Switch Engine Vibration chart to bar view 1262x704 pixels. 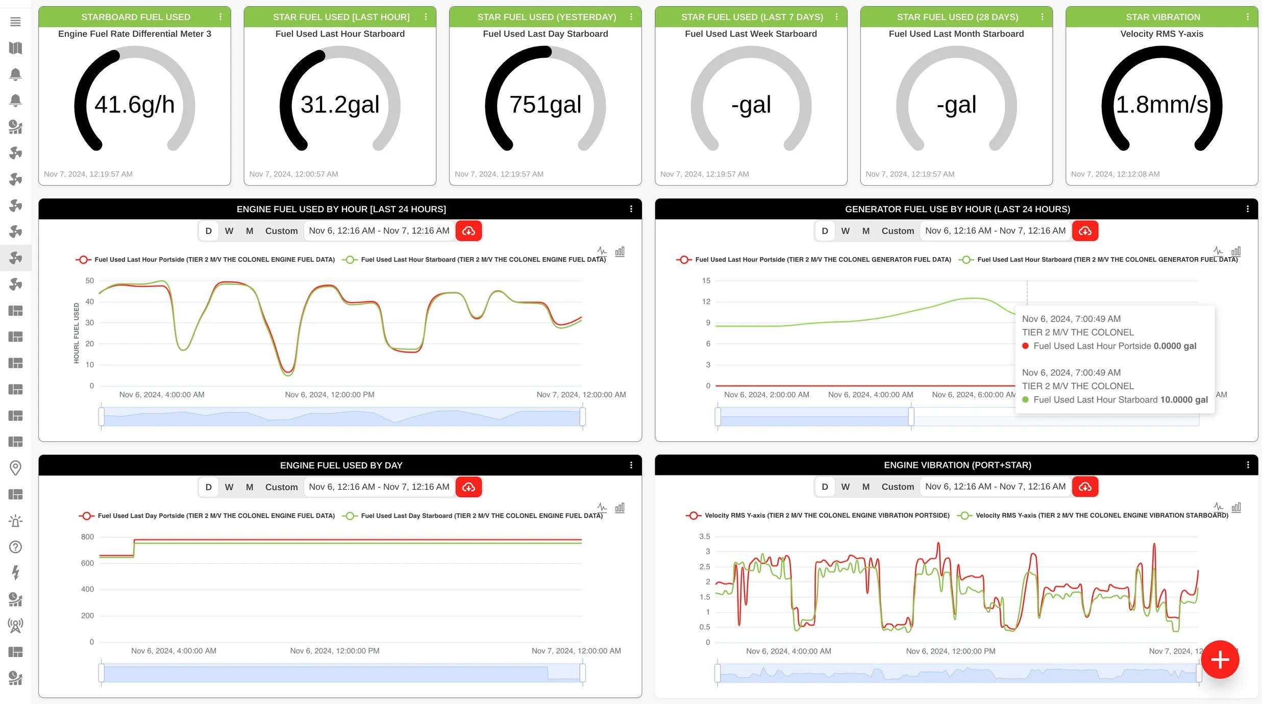pyautogui.click(x=1236, y=507)
